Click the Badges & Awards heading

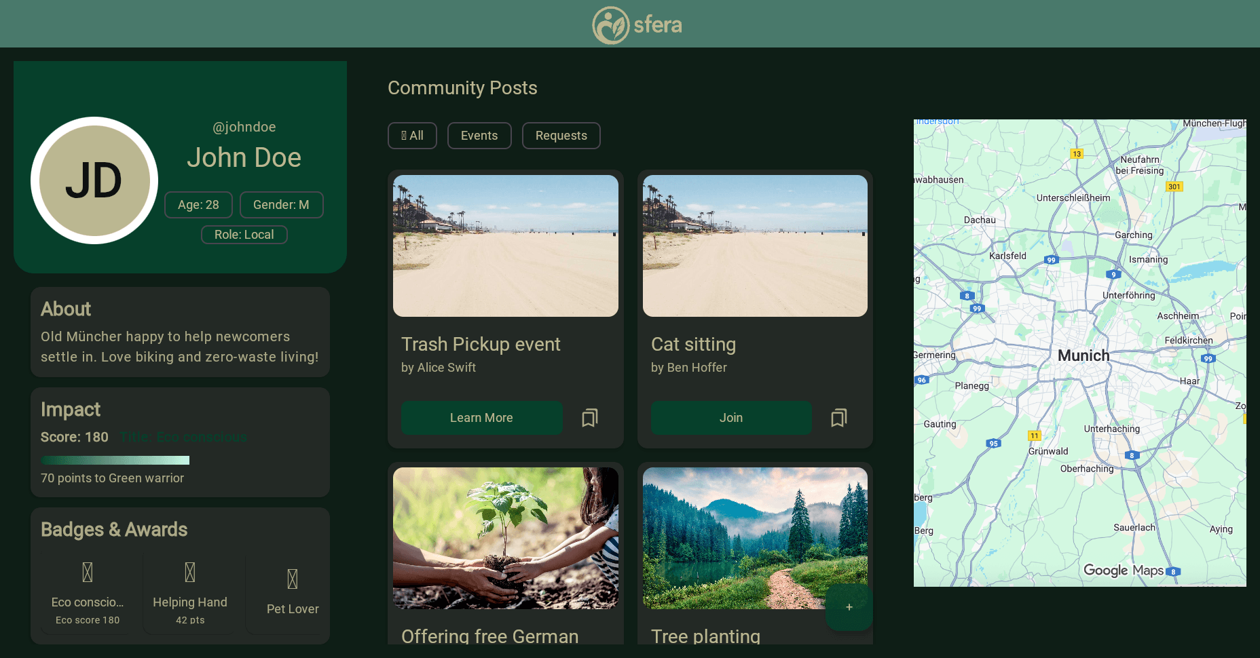pyautogui.click(x=114, y=530)
